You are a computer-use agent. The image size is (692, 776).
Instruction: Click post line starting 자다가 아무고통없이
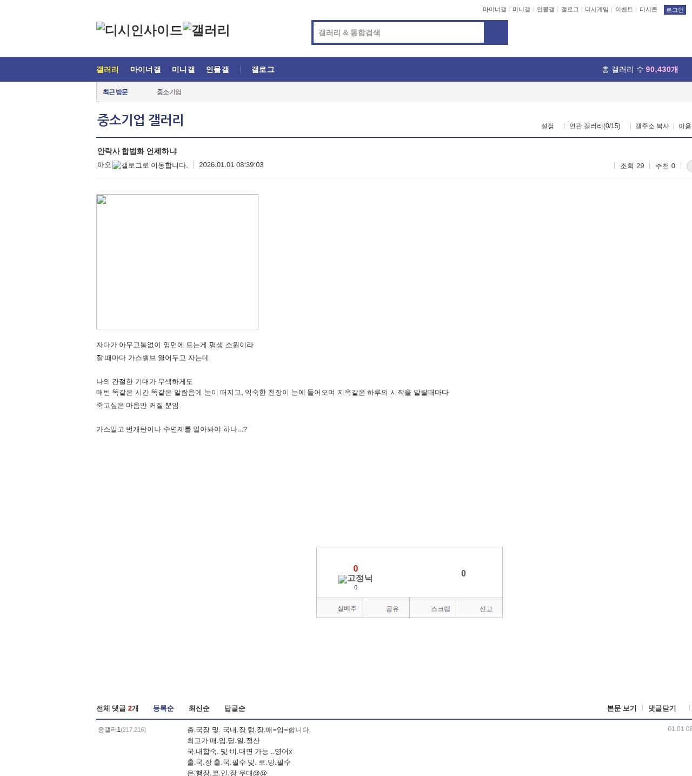point(175,345)
